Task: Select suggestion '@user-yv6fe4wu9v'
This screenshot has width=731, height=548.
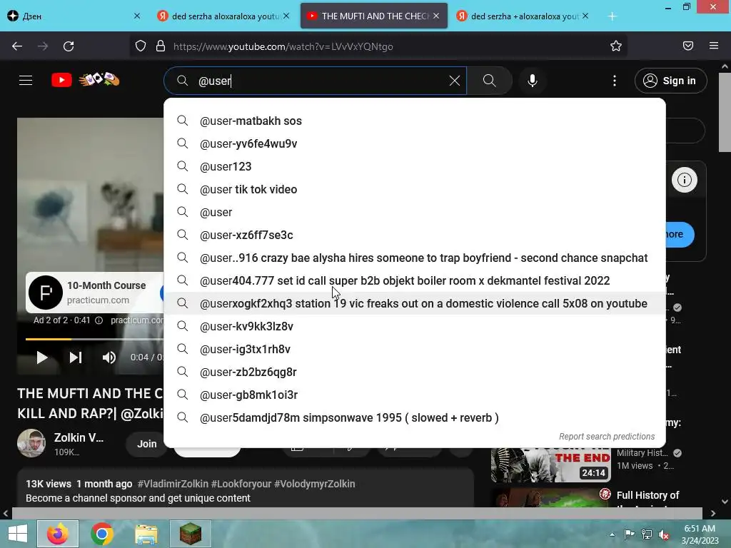Action: (x=415, y=143)
